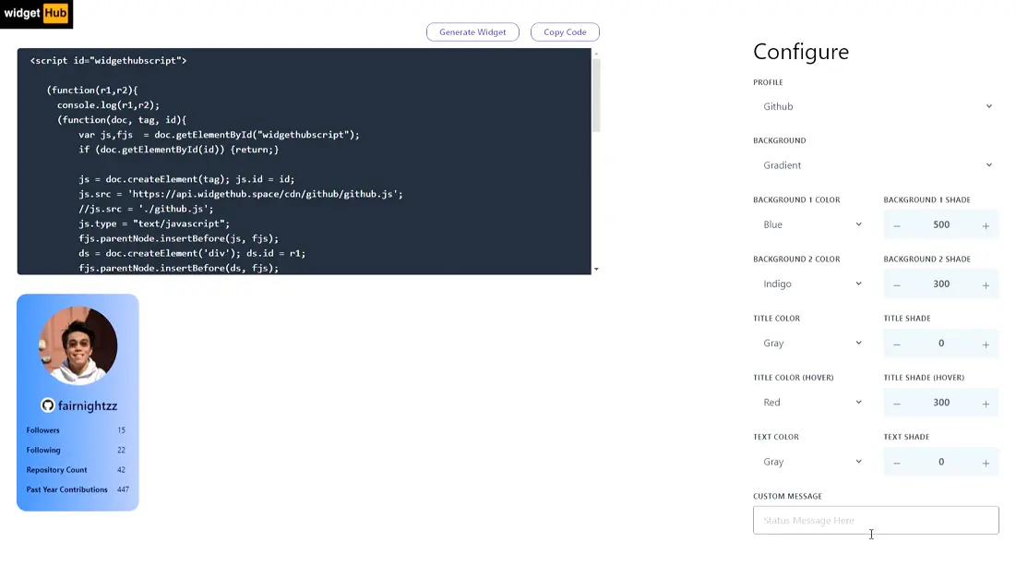Click the code box vertical scrollbar thumb

click(596, 95)
